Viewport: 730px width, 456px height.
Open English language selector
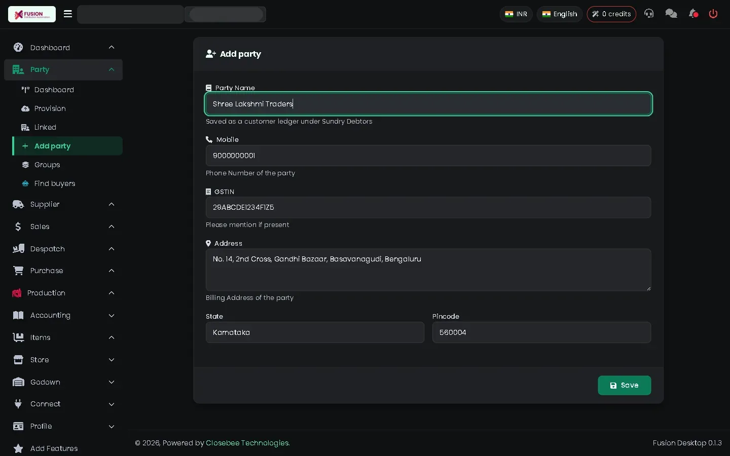560,14
